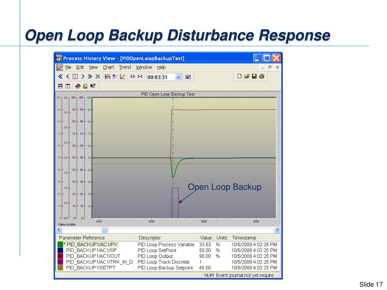Click the horizontal scrollbar thumb

point(105,230)
